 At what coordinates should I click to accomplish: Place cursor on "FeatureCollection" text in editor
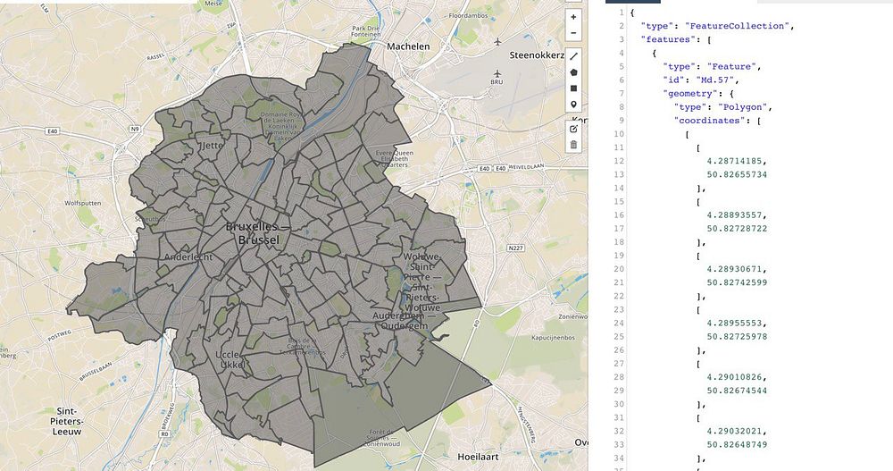tap(737, 26)
